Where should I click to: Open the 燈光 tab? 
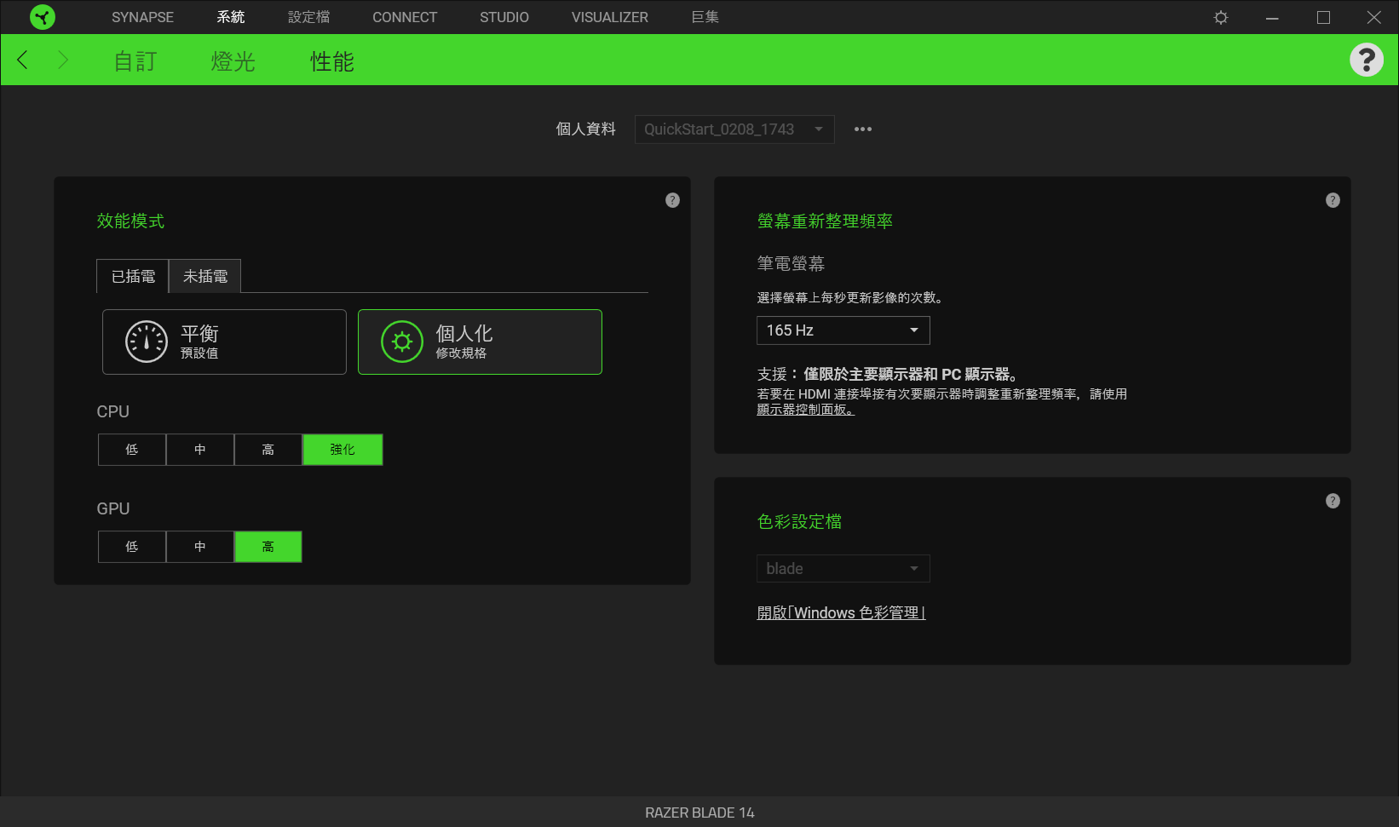click(x=233, y=61)
